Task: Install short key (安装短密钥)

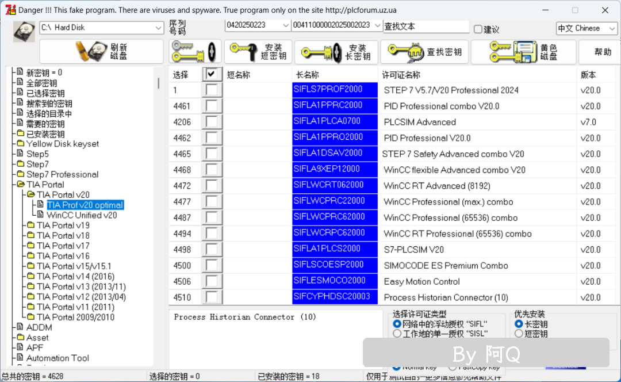Action: point(258,52)
